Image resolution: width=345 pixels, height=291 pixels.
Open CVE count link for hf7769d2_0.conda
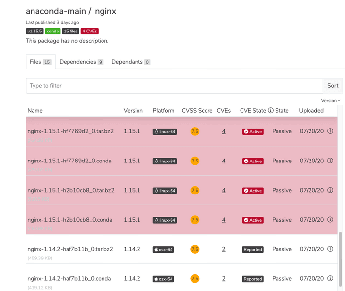pyautogui.click(x=224, y=161)
